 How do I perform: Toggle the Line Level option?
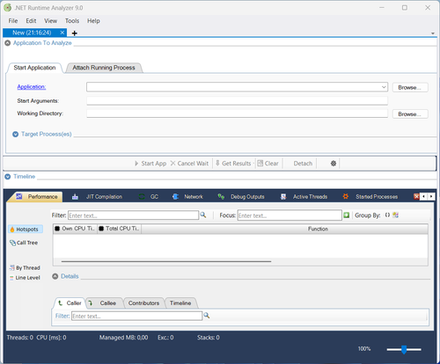[x=25, y=278]
